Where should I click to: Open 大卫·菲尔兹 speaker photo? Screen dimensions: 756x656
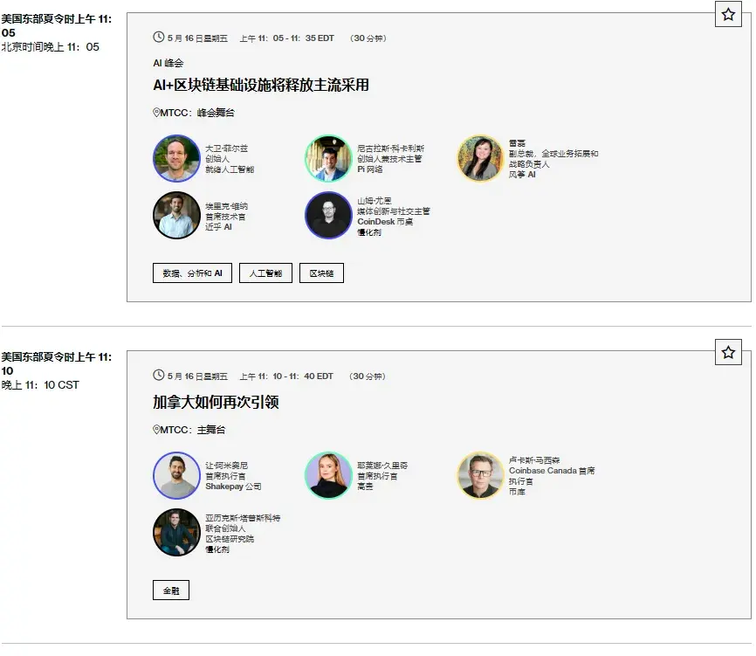[176, 158]
